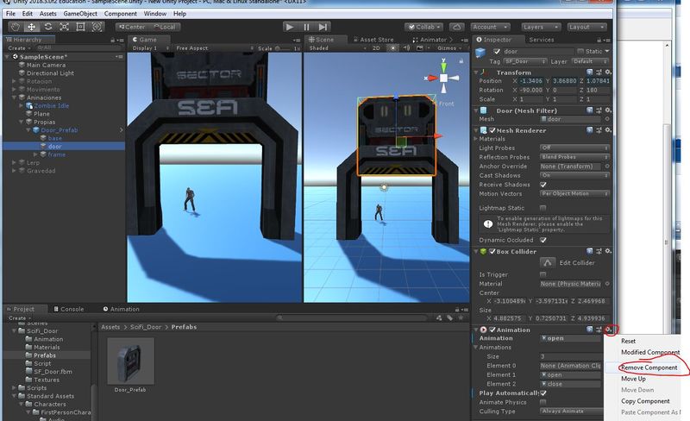Adjust the Game view Scale slider

[x=283, y=48]
